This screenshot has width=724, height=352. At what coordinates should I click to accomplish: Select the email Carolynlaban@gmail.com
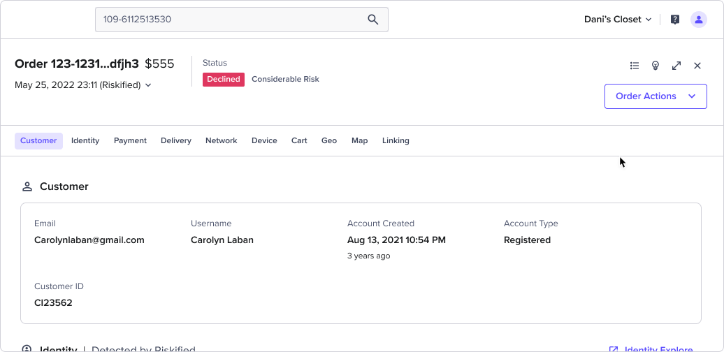pos(89,240)
